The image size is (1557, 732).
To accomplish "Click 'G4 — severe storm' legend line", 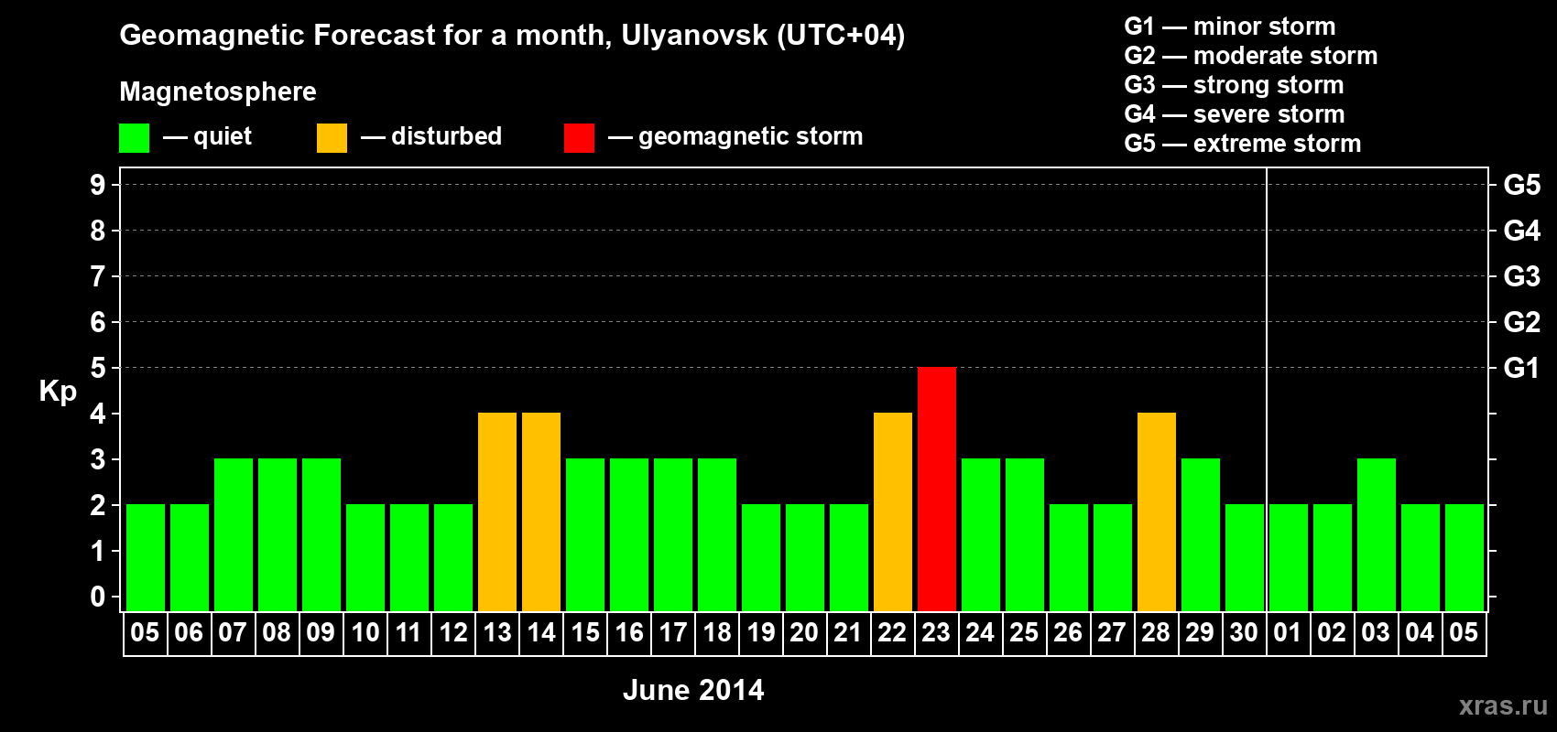I will coord(1234,114).
